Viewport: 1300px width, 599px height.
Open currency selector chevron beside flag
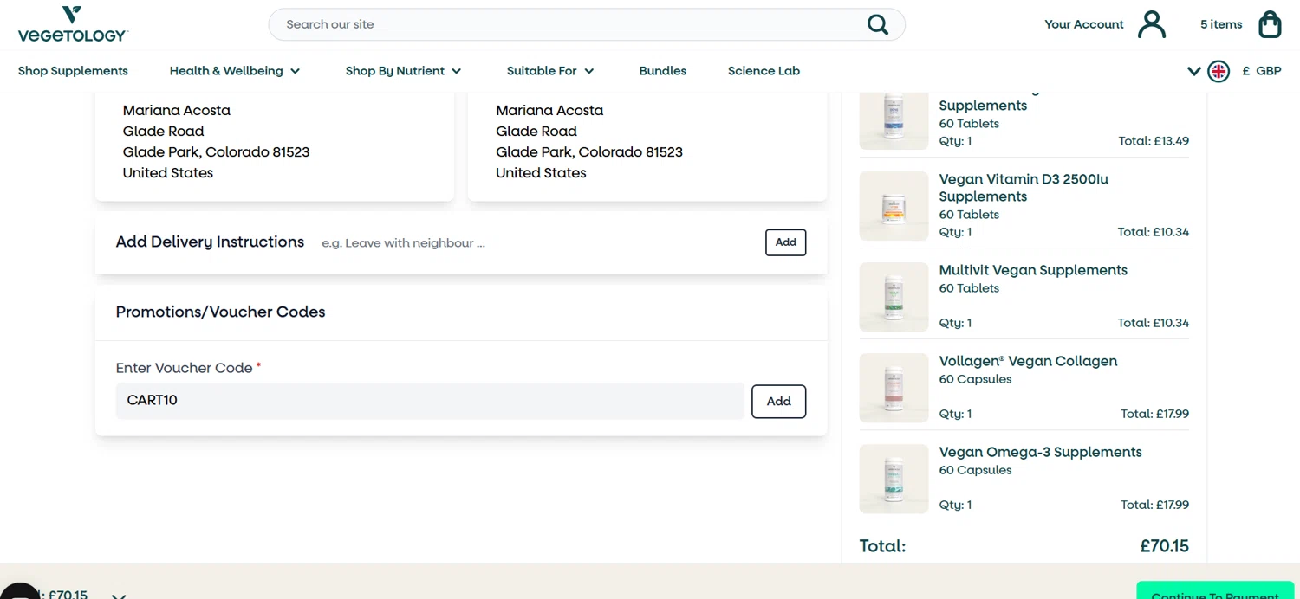tap(1194, 71)
